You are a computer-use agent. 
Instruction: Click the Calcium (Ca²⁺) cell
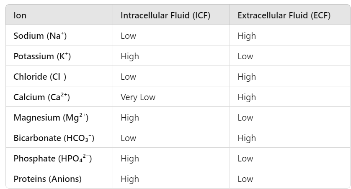41,97
